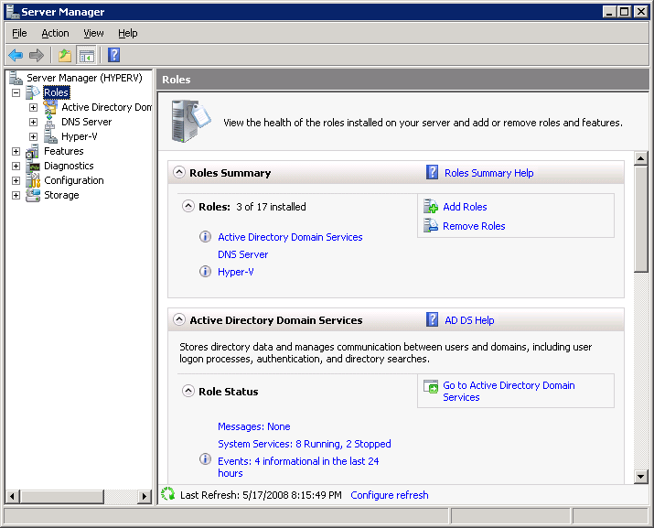Click 'Events: 4 informational' link
The height and width of the screenshot is (528, 654).
pyautogui.click(x=298, y=467)
